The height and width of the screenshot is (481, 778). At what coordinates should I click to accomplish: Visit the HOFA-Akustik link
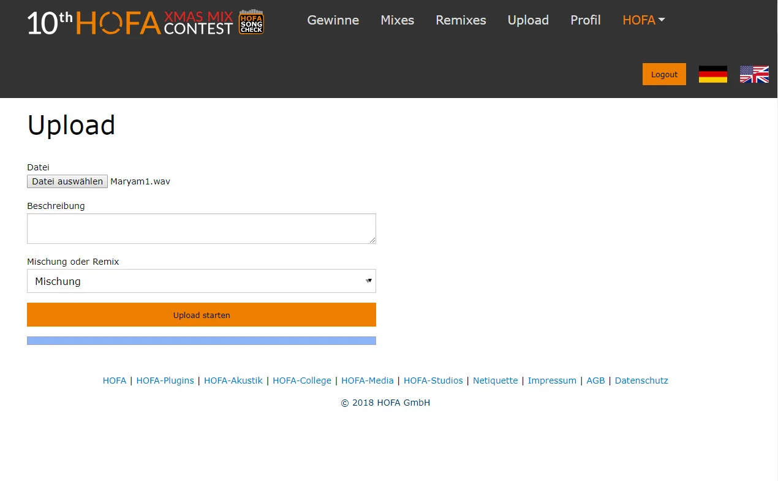tap(233, 381)
